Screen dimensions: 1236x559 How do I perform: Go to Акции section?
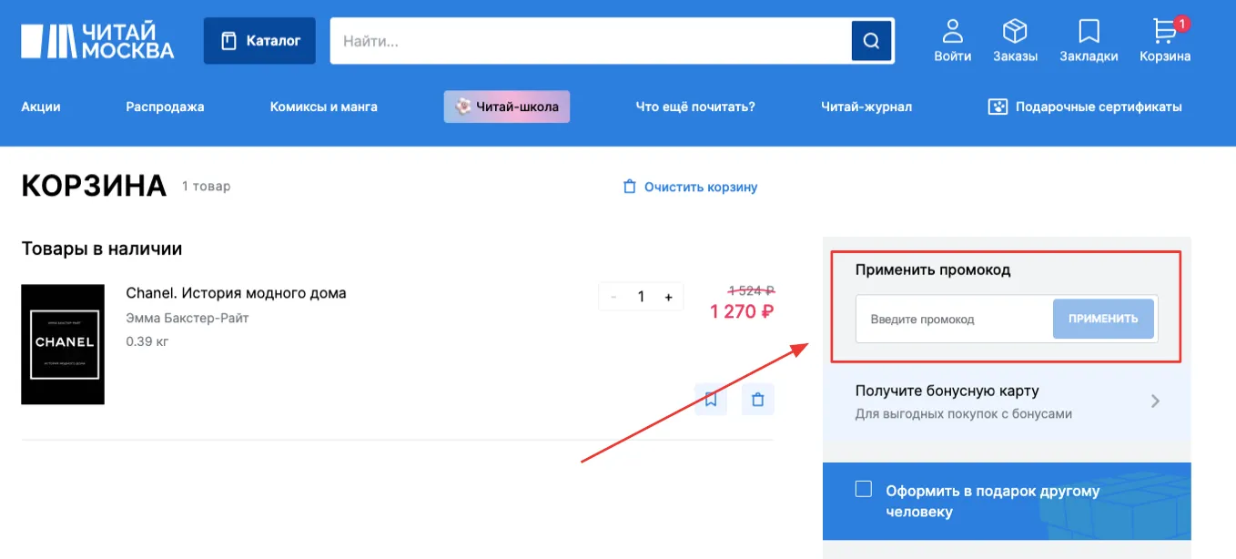(x=41, y=107)
